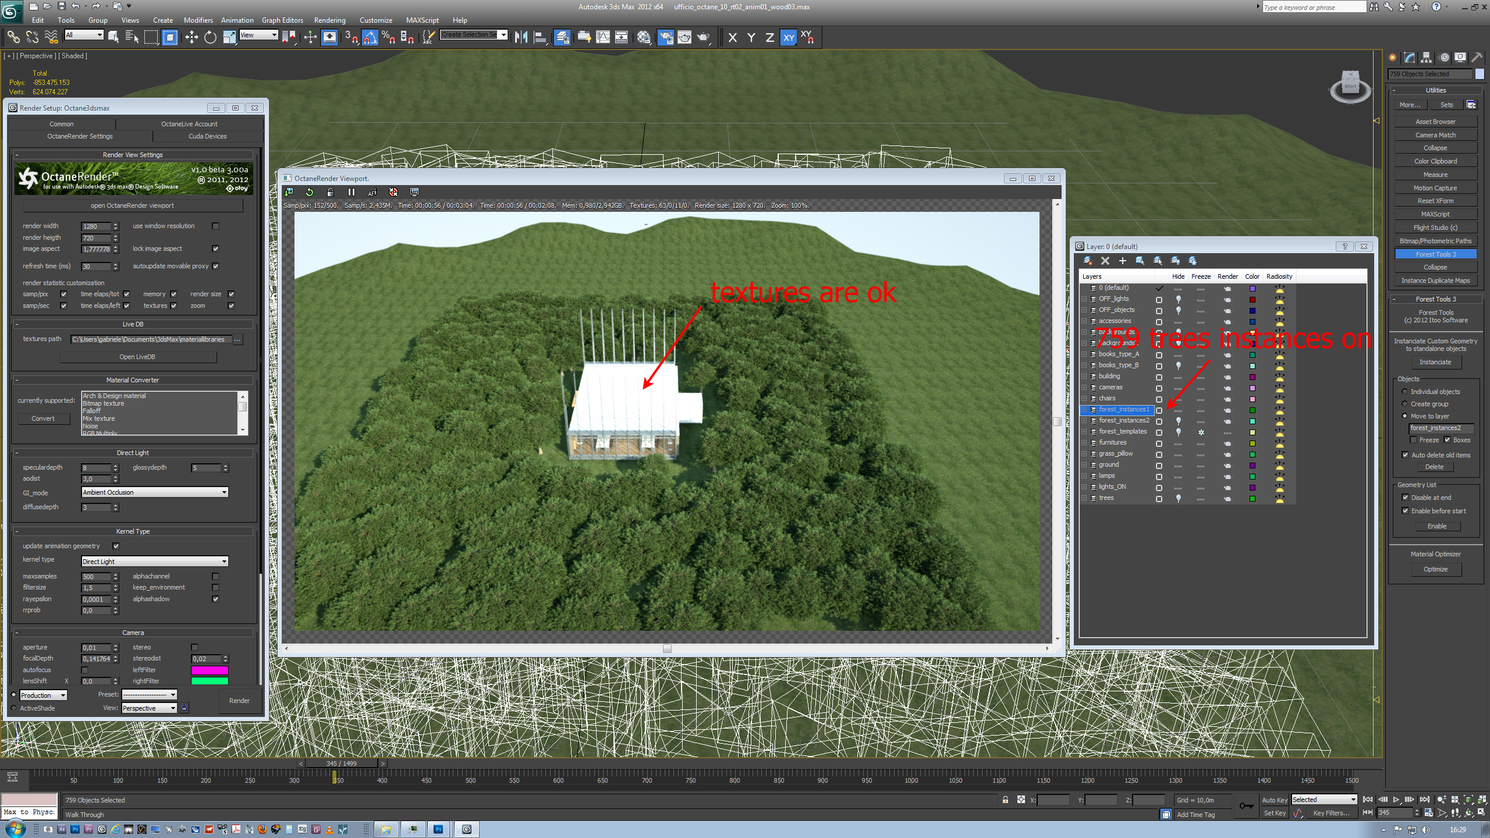Click the Open LiveDB button
This screenshot has width=1490, height=838.
(137, 357)
